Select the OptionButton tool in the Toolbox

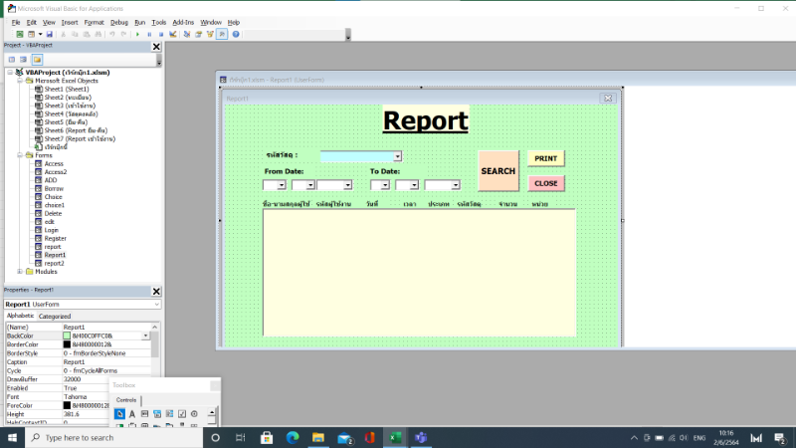[x=194, y=413]
